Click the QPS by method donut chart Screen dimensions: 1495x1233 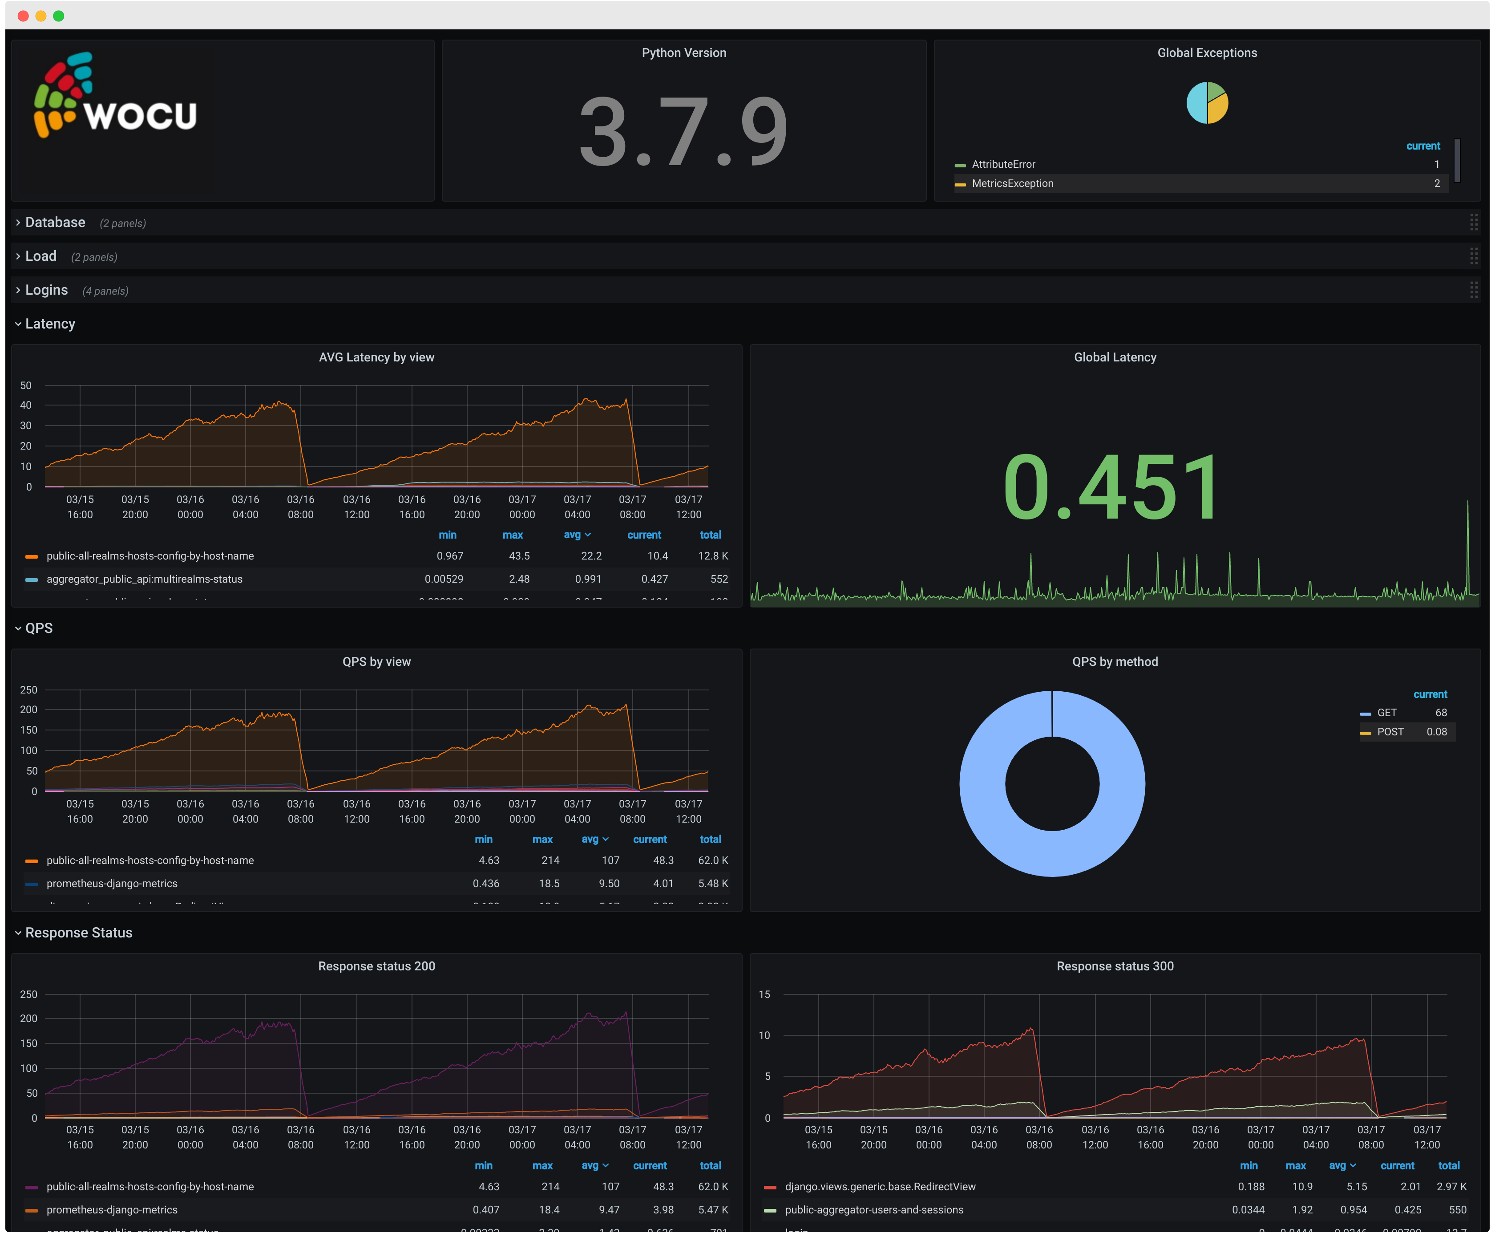tap(1051, 783)
